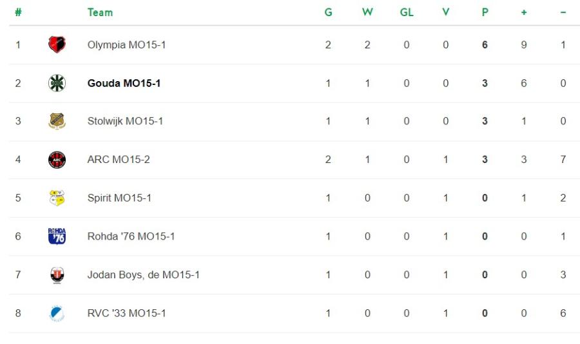Viewport: 580px width, 344px height.
Task: Click the P points column header
Action: tap(485, 12)
